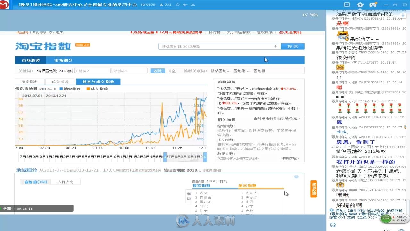Click the emoticon text icon in chat toolbar

(333, 225)
